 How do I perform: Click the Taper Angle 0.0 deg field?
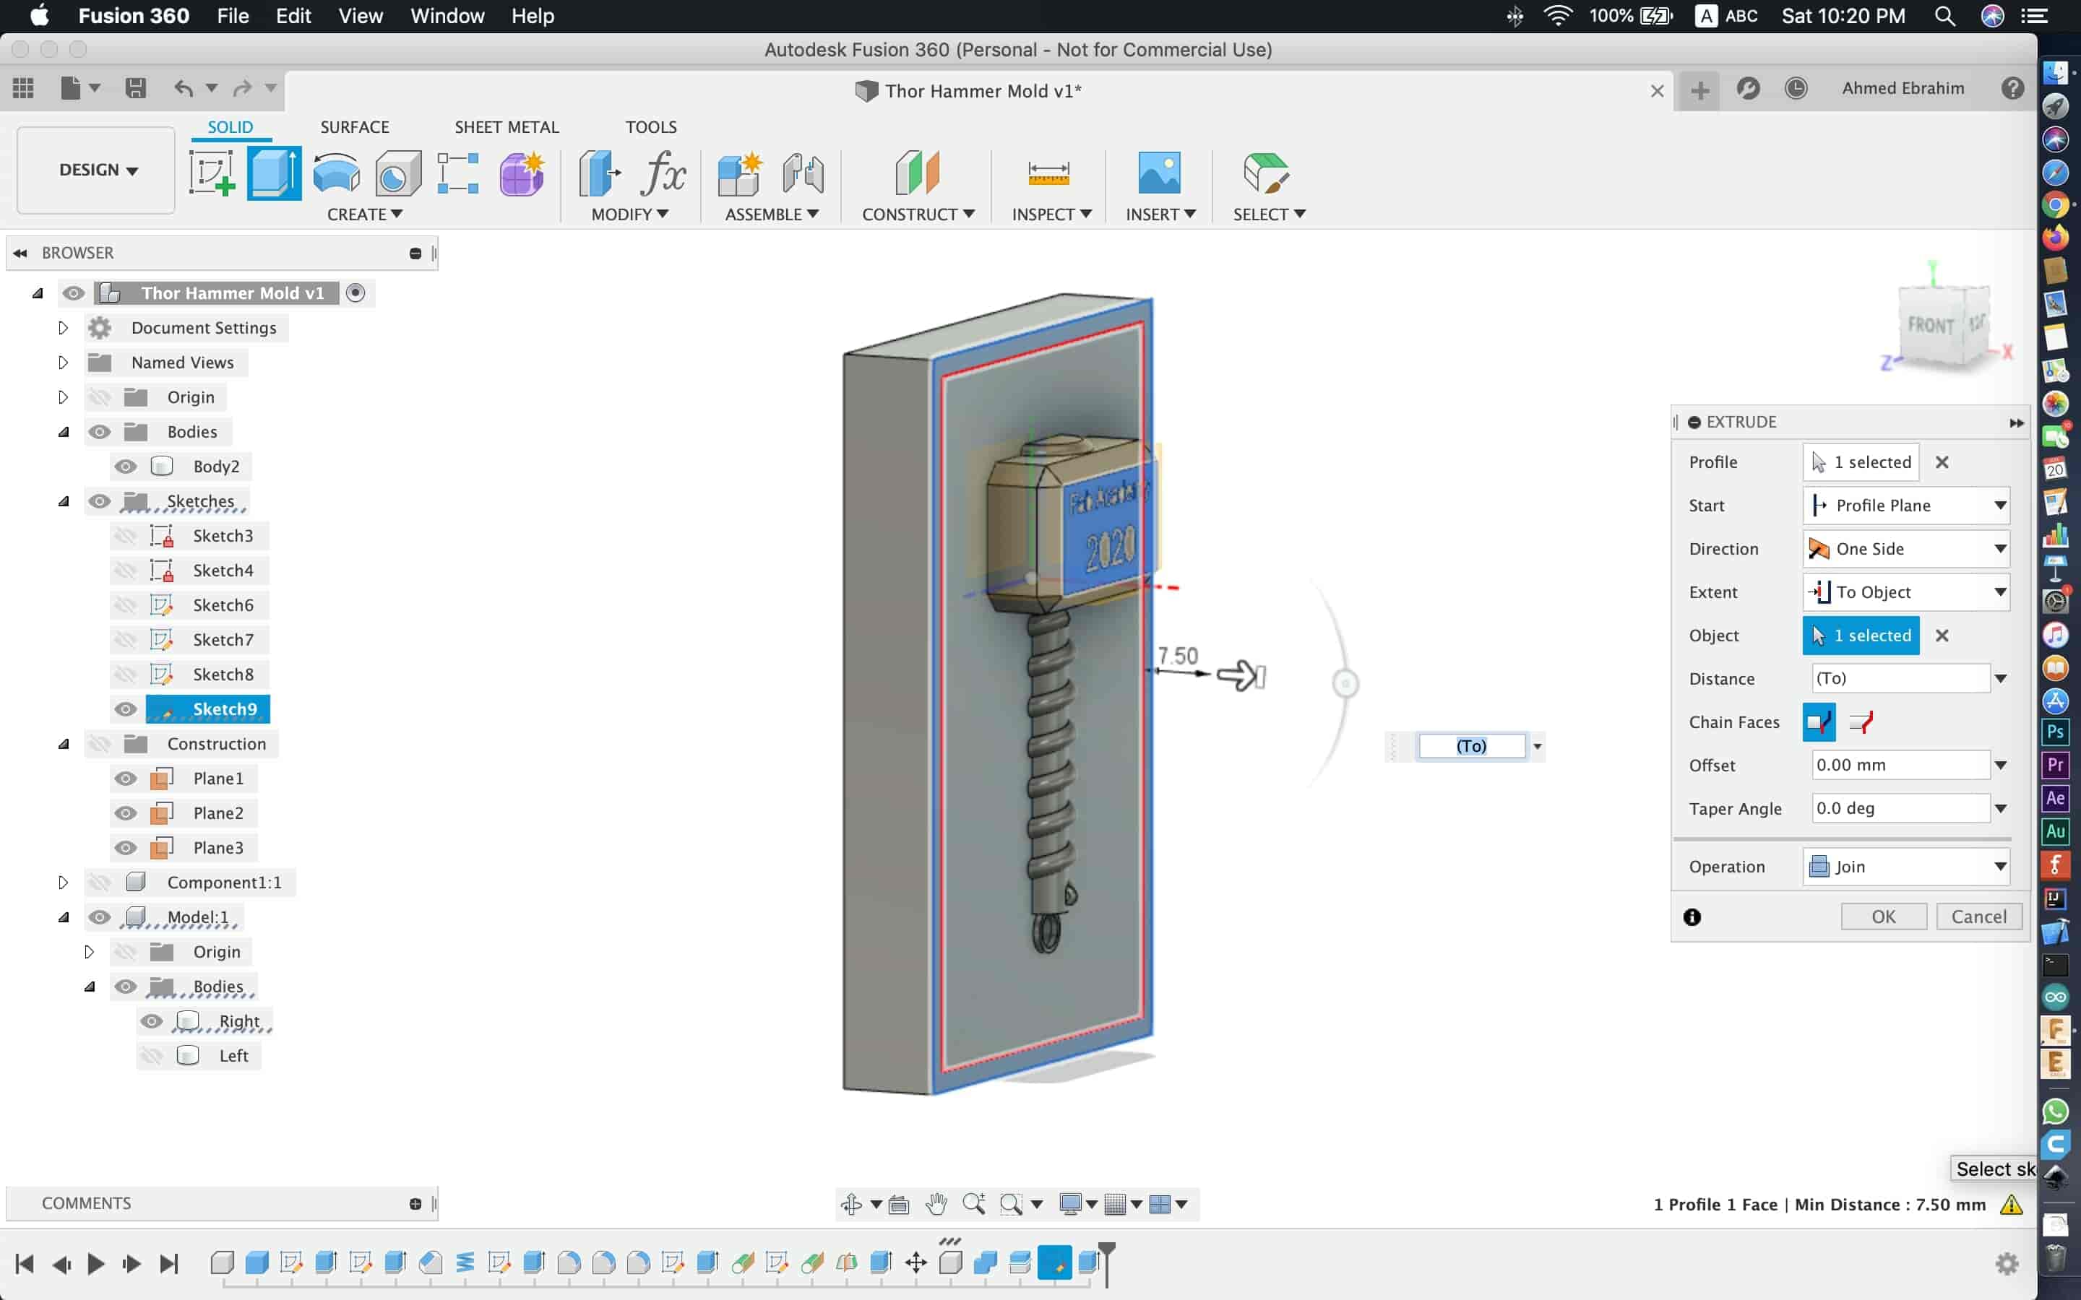coord(1900,808)
